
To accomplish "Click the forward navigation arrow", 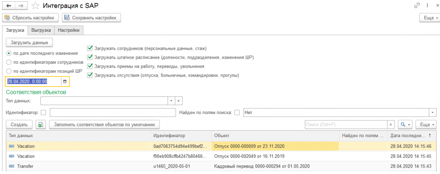I will (20, 6).
